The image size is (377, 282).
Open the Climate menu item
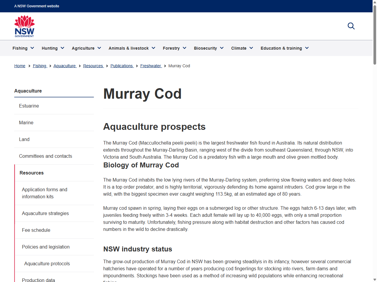click(242, 48)
